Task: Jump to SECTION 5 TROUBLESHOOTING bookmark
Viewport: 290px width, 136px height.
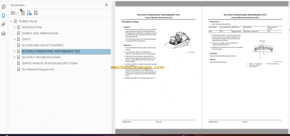Action: pos(41,57)
